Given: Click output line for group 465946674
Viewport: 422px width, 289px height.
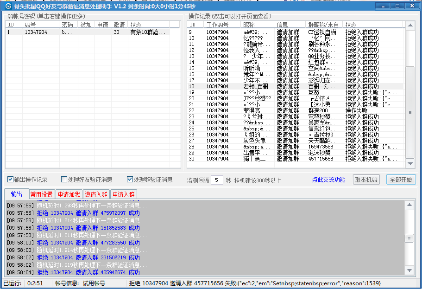Looking at the screenshot, I should click(73, 272).
